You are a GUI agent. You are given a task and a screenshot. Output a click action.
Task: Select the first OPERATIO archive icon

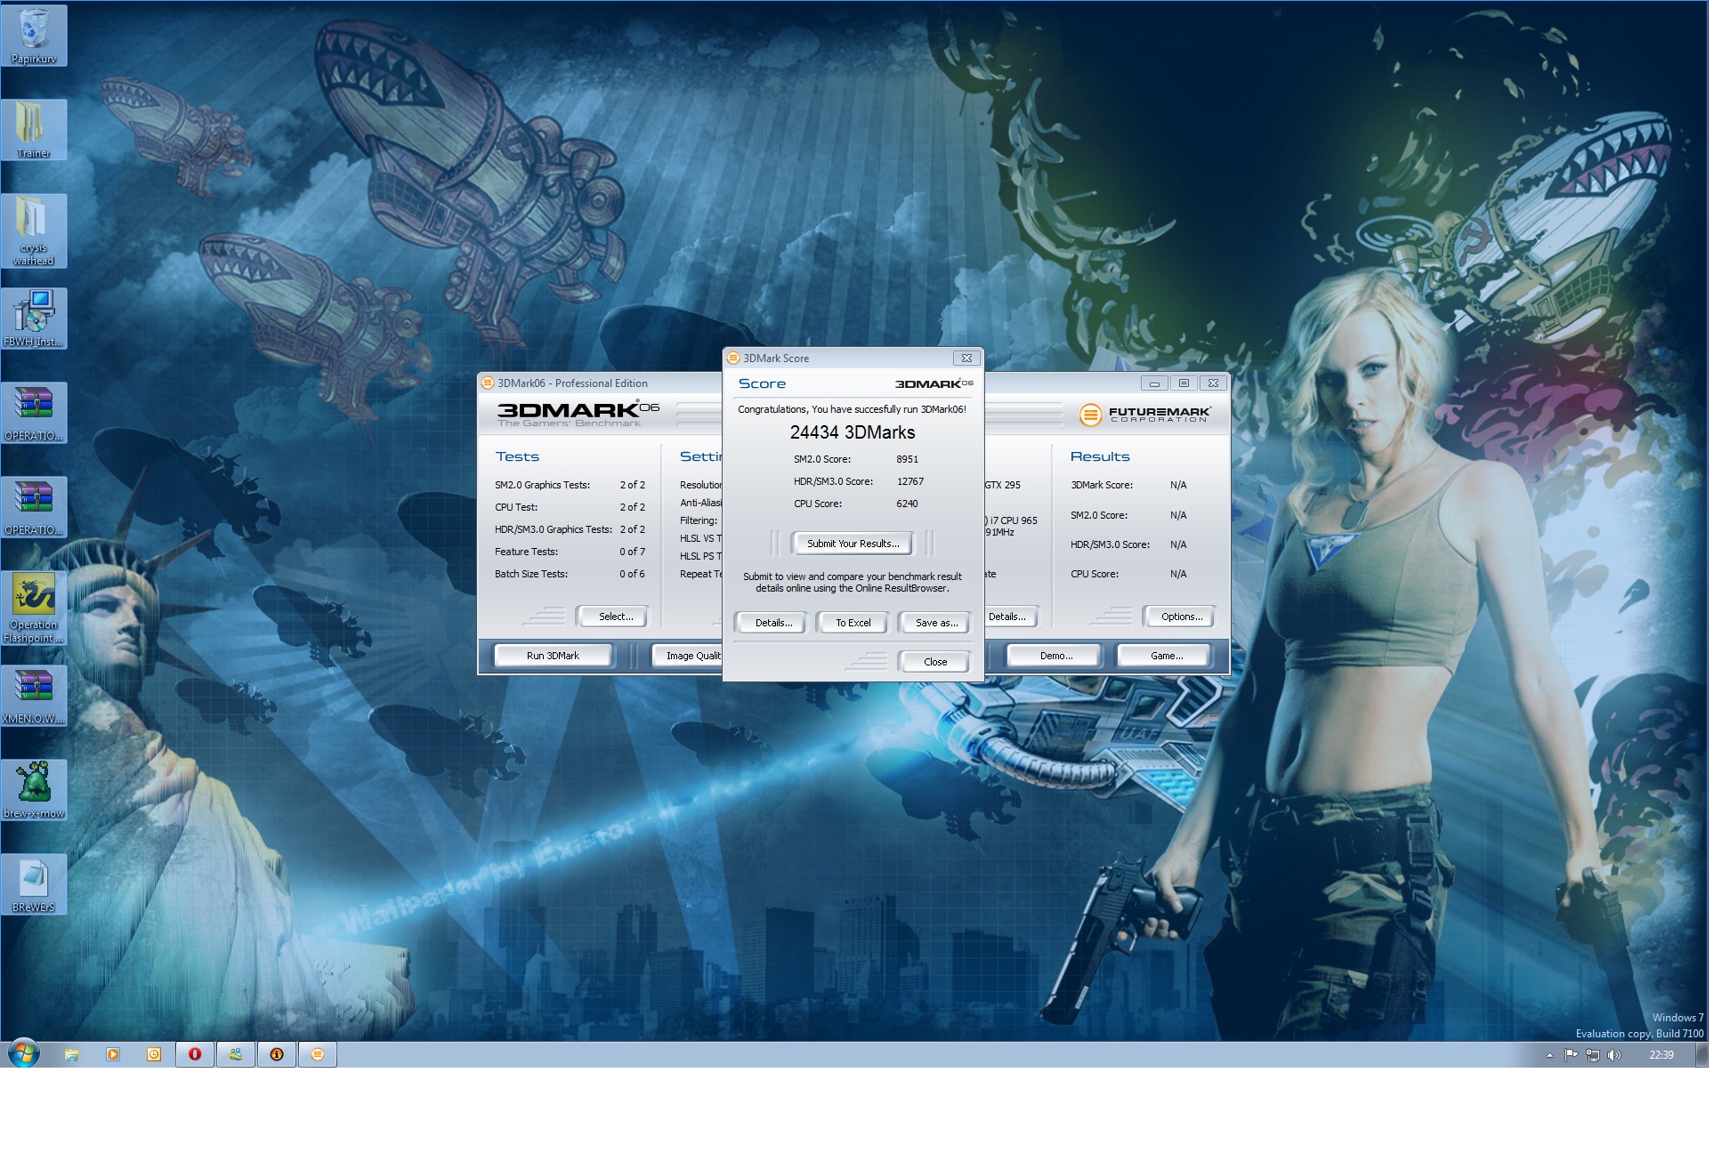(x=34, y=413)
